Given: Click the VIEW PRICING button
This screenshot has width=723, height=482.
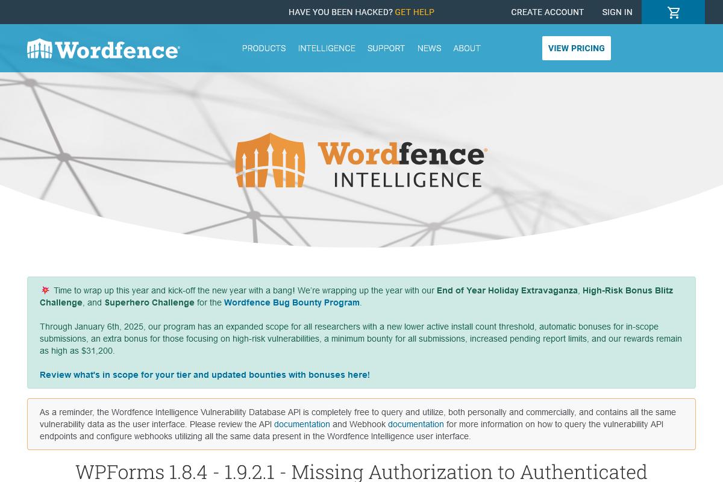Looking at the screenshot, I should pos(576,48).
